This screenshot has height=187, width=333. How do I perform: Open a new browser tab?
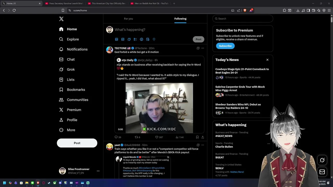174,3
